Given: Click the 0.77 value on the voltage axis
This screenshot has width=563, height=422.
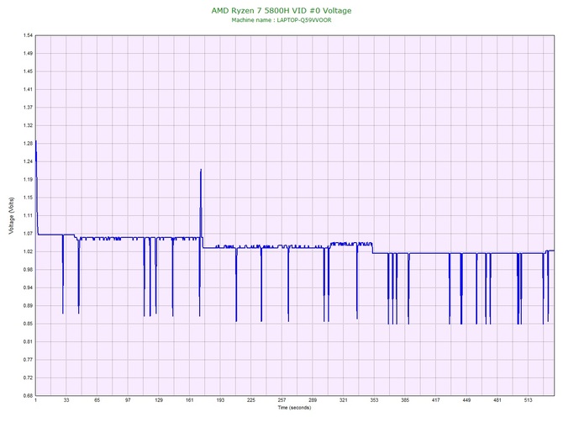Looking at the screenshot, I should (28, 360).
